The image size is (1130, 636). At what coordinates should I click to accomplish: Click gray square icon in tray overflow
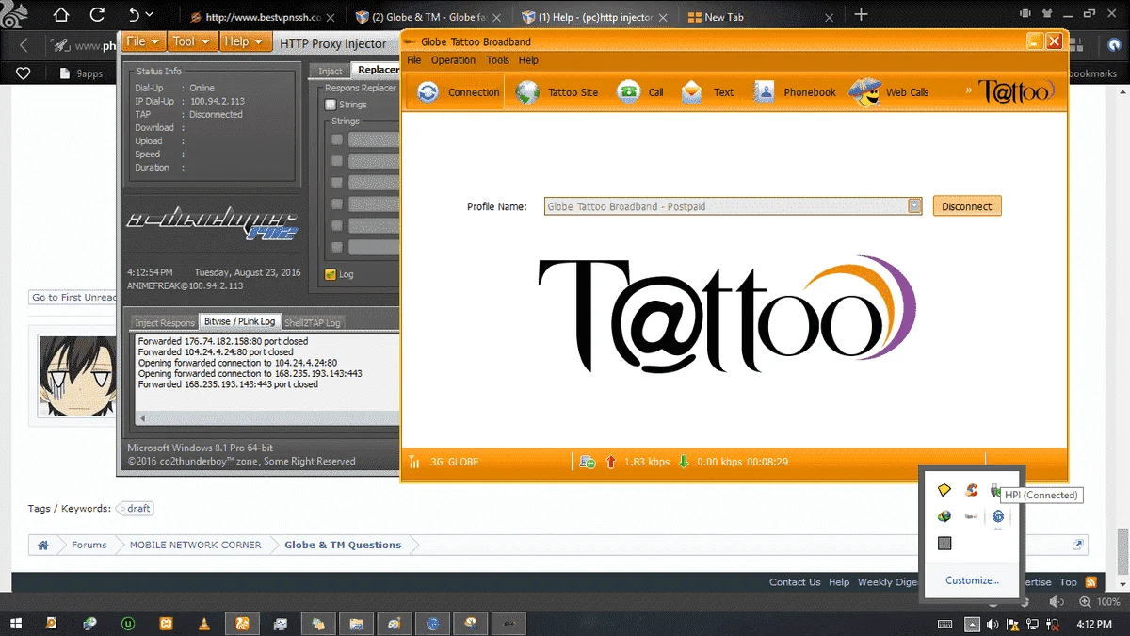[944, 544]
